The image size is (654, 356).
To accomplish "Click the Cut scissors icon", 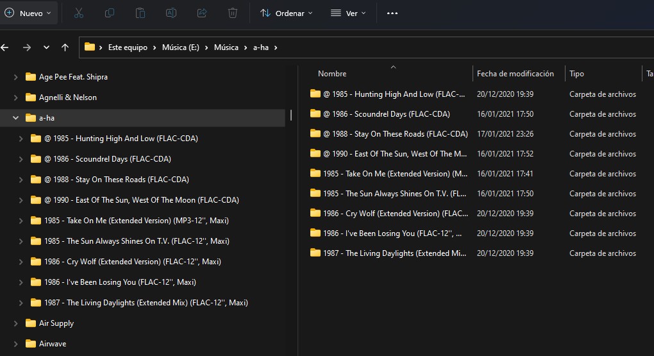I will click(78, 13).
